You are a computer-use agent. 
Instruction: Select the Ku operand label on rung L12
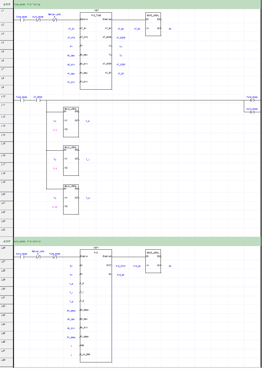tap(55, 121)
